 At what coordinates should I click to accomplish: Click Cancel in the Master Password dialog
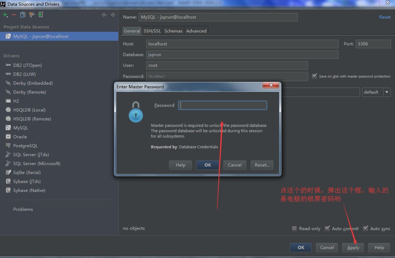coord(235,165)
